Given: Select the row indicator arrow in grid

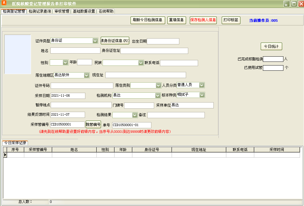Looking at the screenshot, I should coord(5,155).
